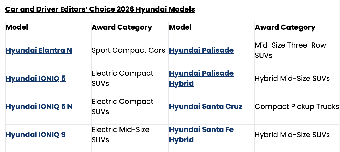The image size is (340, 152).
Task: Click the Hyundai Palisade Hybrid link
Action: pos(201,78)
